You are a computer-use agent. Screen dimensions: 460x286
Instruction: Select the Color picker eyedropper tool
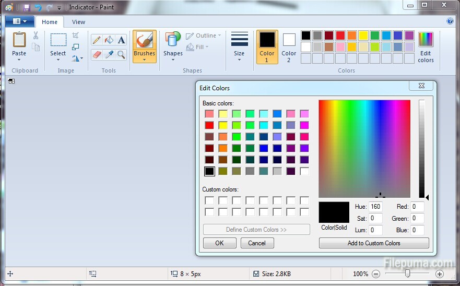[109, 54]
